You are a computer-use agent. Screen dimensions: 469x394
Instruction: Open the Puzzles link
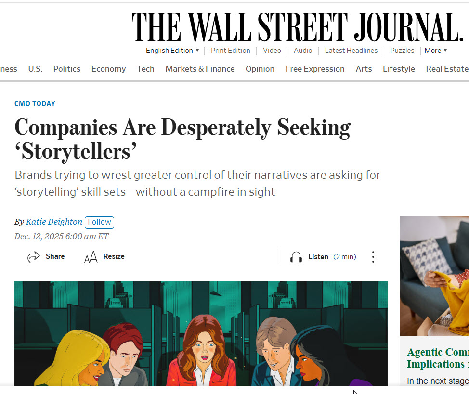click(x=402, y=51)
